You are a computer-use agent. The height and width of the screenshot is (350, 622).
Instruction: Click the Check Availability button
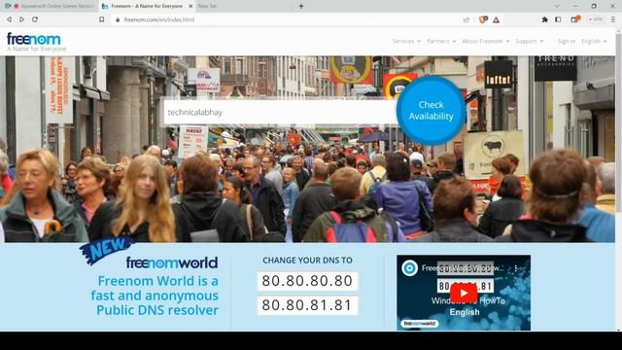click(x=431, y=111)
